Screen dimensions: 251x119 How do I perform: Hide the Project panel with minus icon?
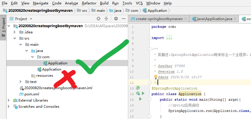124,19
